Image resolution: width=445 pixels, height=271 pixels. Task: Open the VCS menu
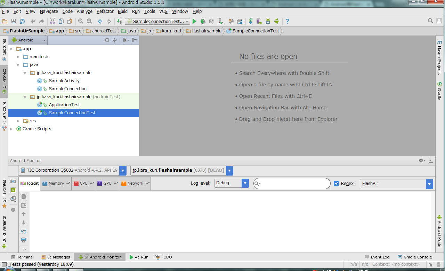tap(163, 11)
